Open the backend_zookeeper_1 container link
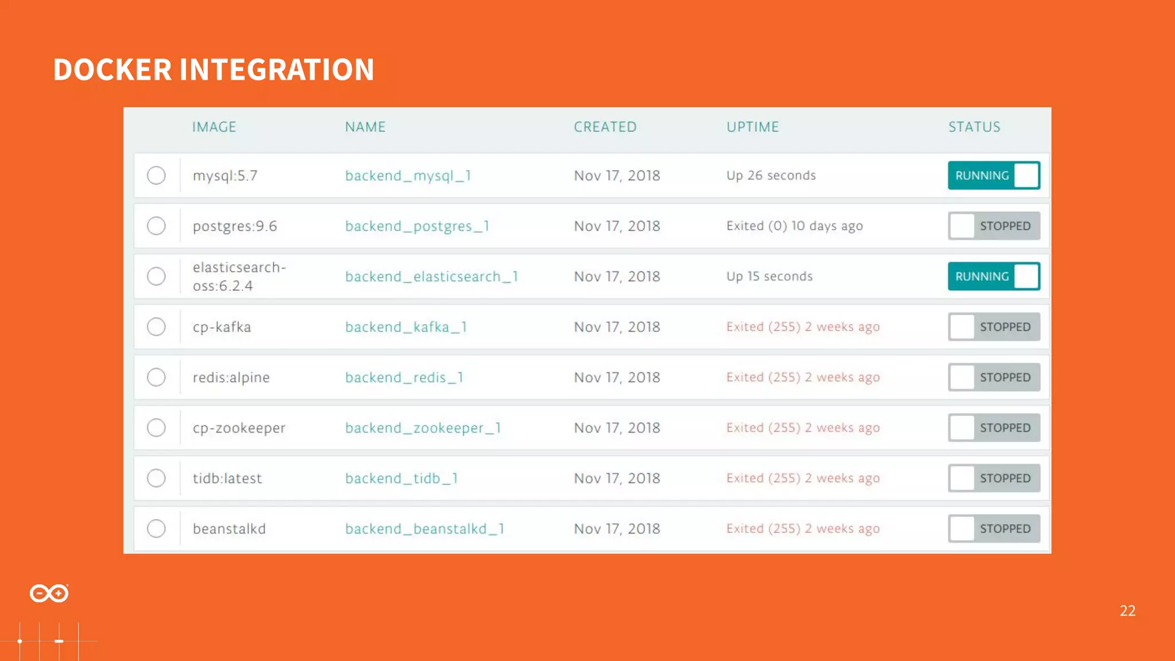 click(423, 429)
